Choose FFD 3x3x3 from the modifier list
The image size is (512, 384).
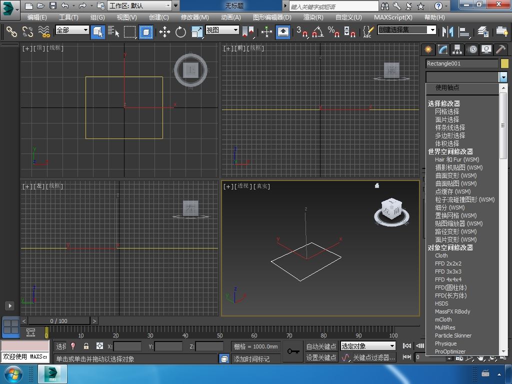point(448,271)
